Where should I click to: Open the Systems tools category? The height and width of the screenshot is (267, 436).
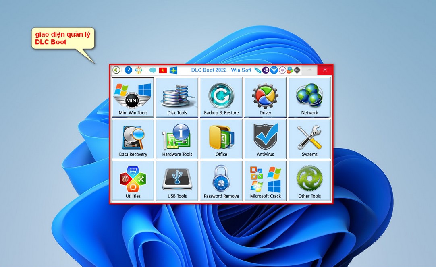coord(309,139)
